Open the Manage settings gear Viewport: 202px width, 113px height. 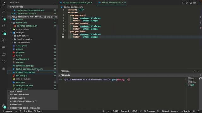(x=3, y=106)
